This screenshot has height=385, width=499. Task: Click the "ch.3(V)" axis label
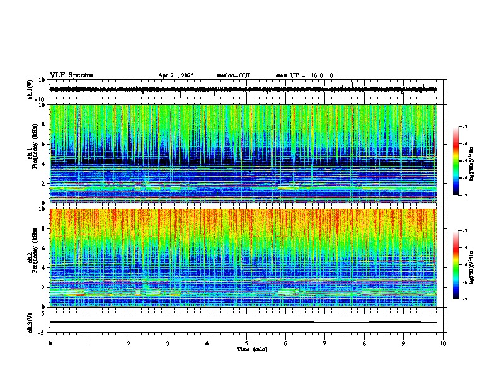(x=30, y=323)
